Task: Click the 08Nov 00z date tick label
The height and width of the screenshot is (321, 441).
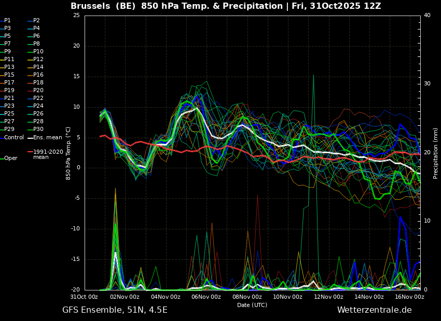Action: (x=246, y=297)
